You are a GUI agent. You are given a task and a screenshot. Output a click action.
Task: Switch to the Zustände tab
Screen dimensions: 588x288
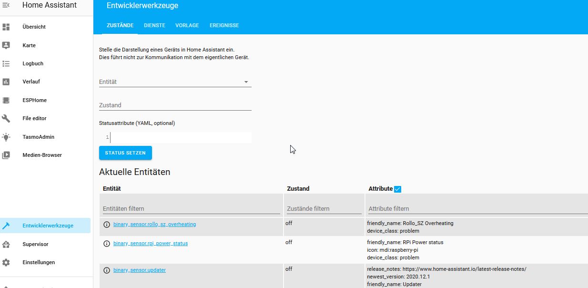[x=120, y=25]
